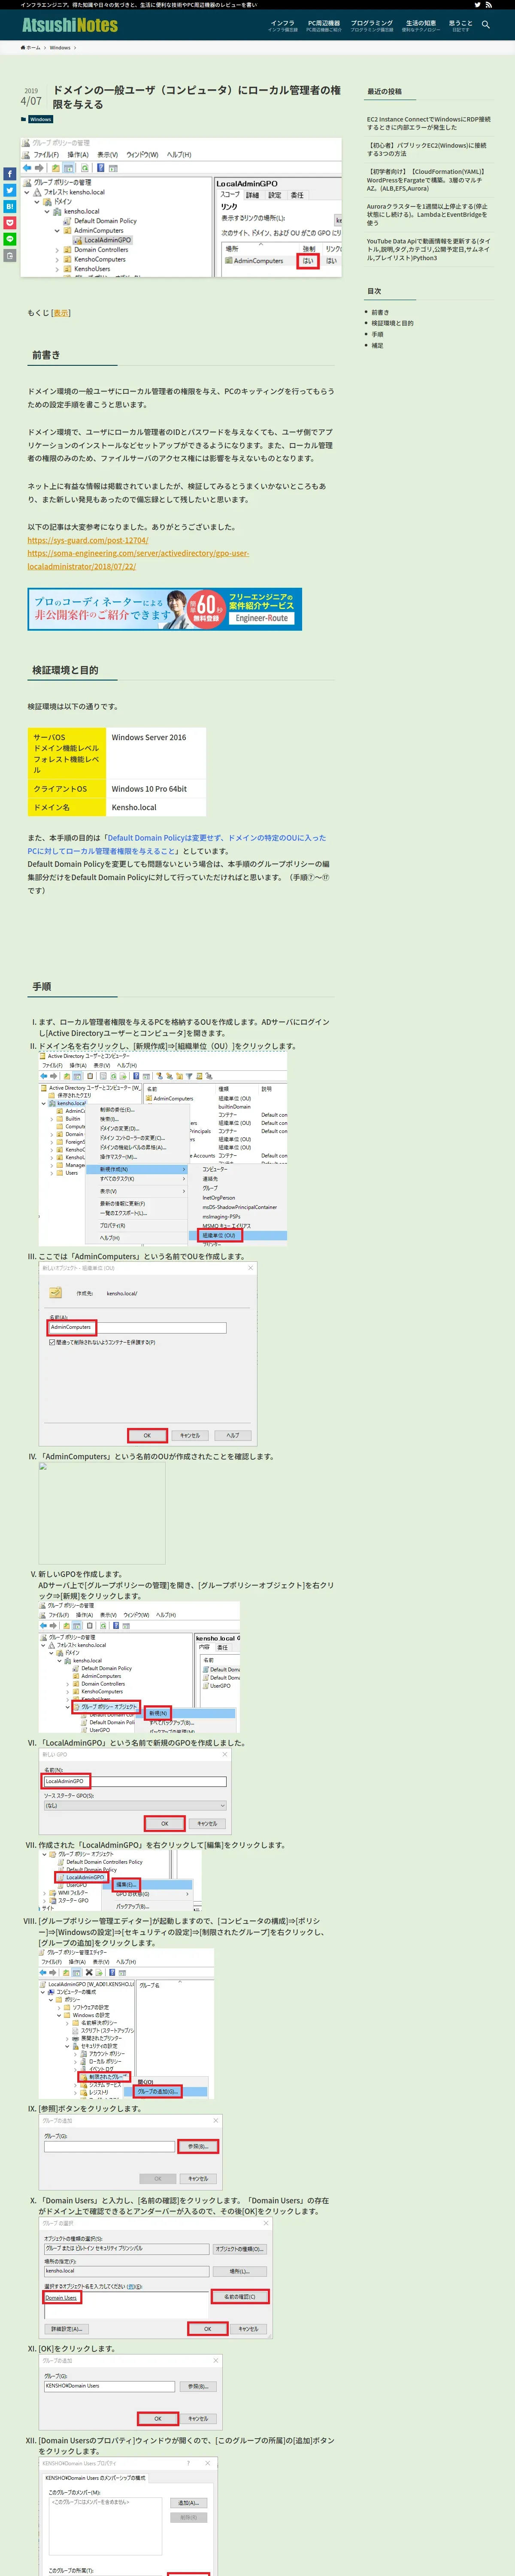Screen dimensions: 515x2576
Task: Open the インフラ navigation menu
Action: (x=283, y=25)
